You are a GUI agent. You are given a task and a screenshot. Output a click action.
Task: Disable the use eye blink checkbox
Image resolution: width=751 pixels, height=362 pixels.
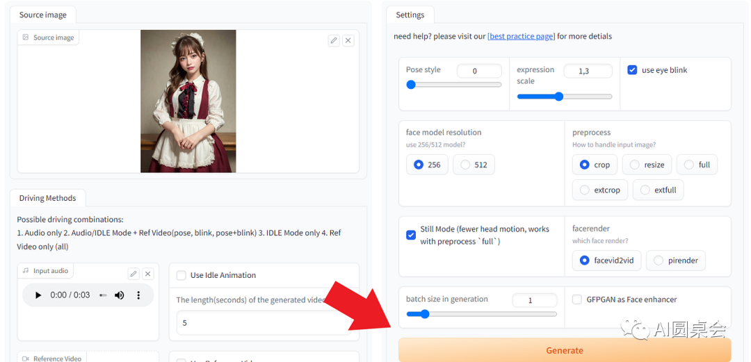click(632, 70)
